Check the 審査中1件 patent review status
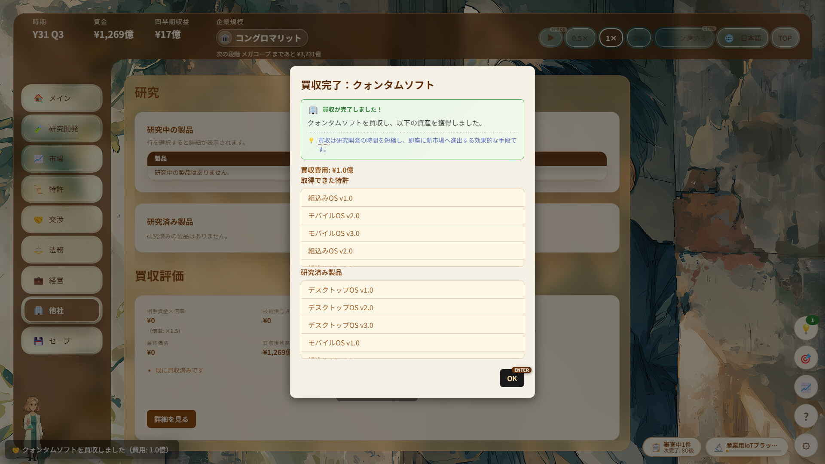825x464 pixels. [x=672, y=447]
